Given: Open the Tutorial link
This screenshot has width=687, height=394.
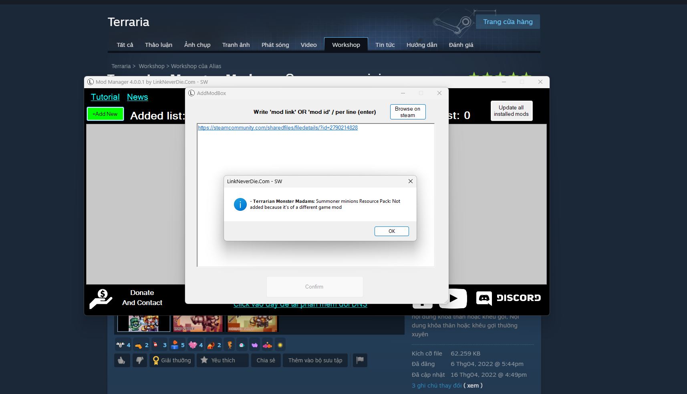Looking at the screenshot, I should point(105,97).
